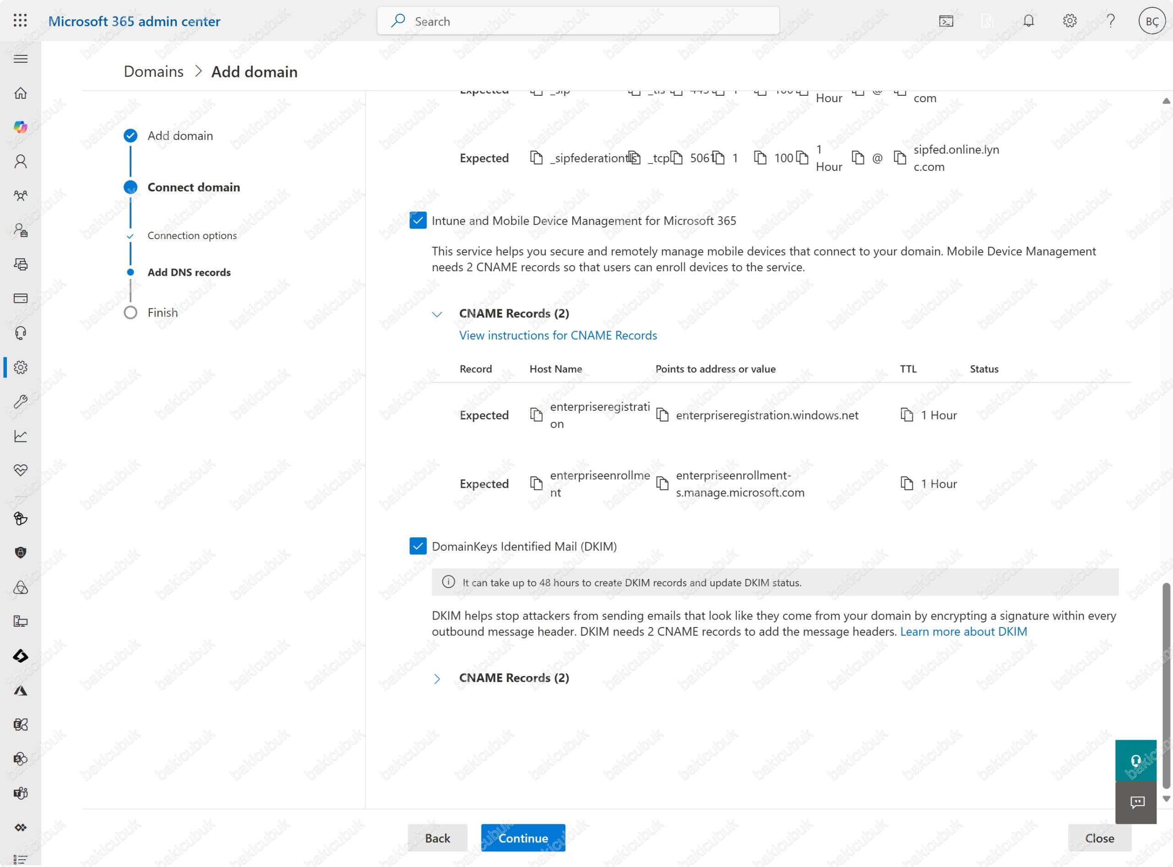Open the app launcher waffle icon
Image resolution: width=1173 pixels, height=867 pixels.
20,21
